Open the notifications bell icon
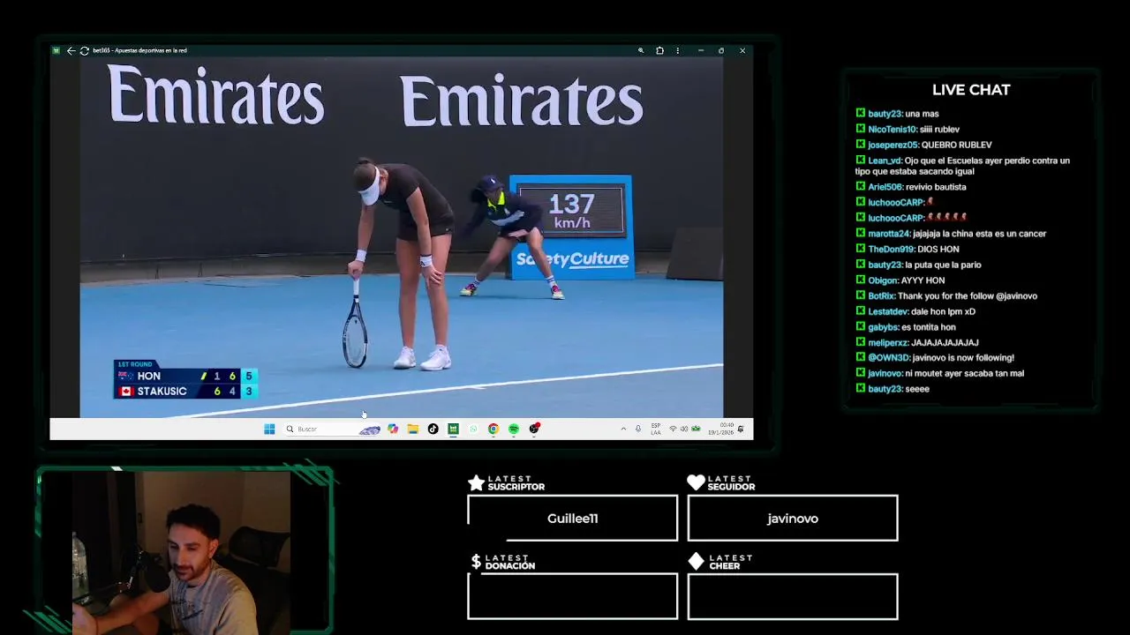 click(x=741, y=429)
